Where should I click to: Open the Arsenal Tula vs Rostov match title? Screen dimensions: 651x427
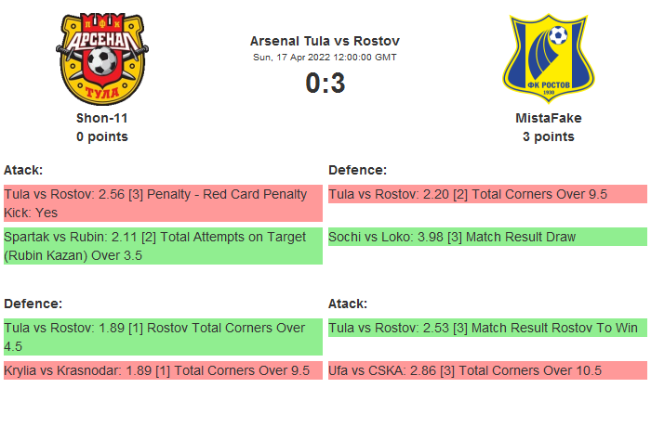325,41
